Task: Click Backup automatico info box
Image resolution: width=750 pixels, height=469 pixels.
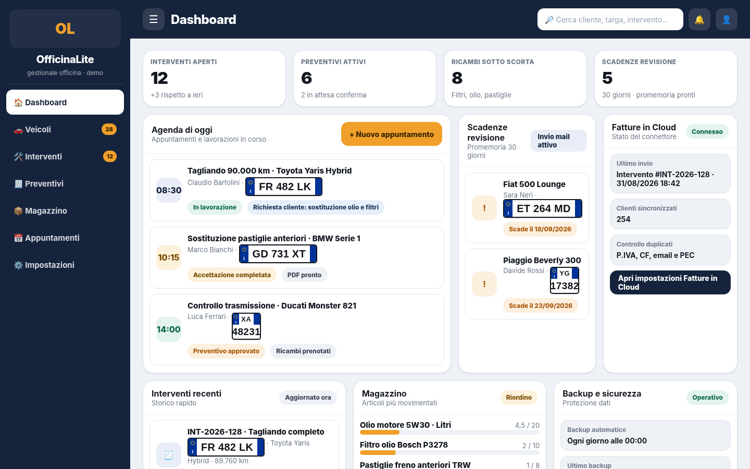Action: pos(646,435)
